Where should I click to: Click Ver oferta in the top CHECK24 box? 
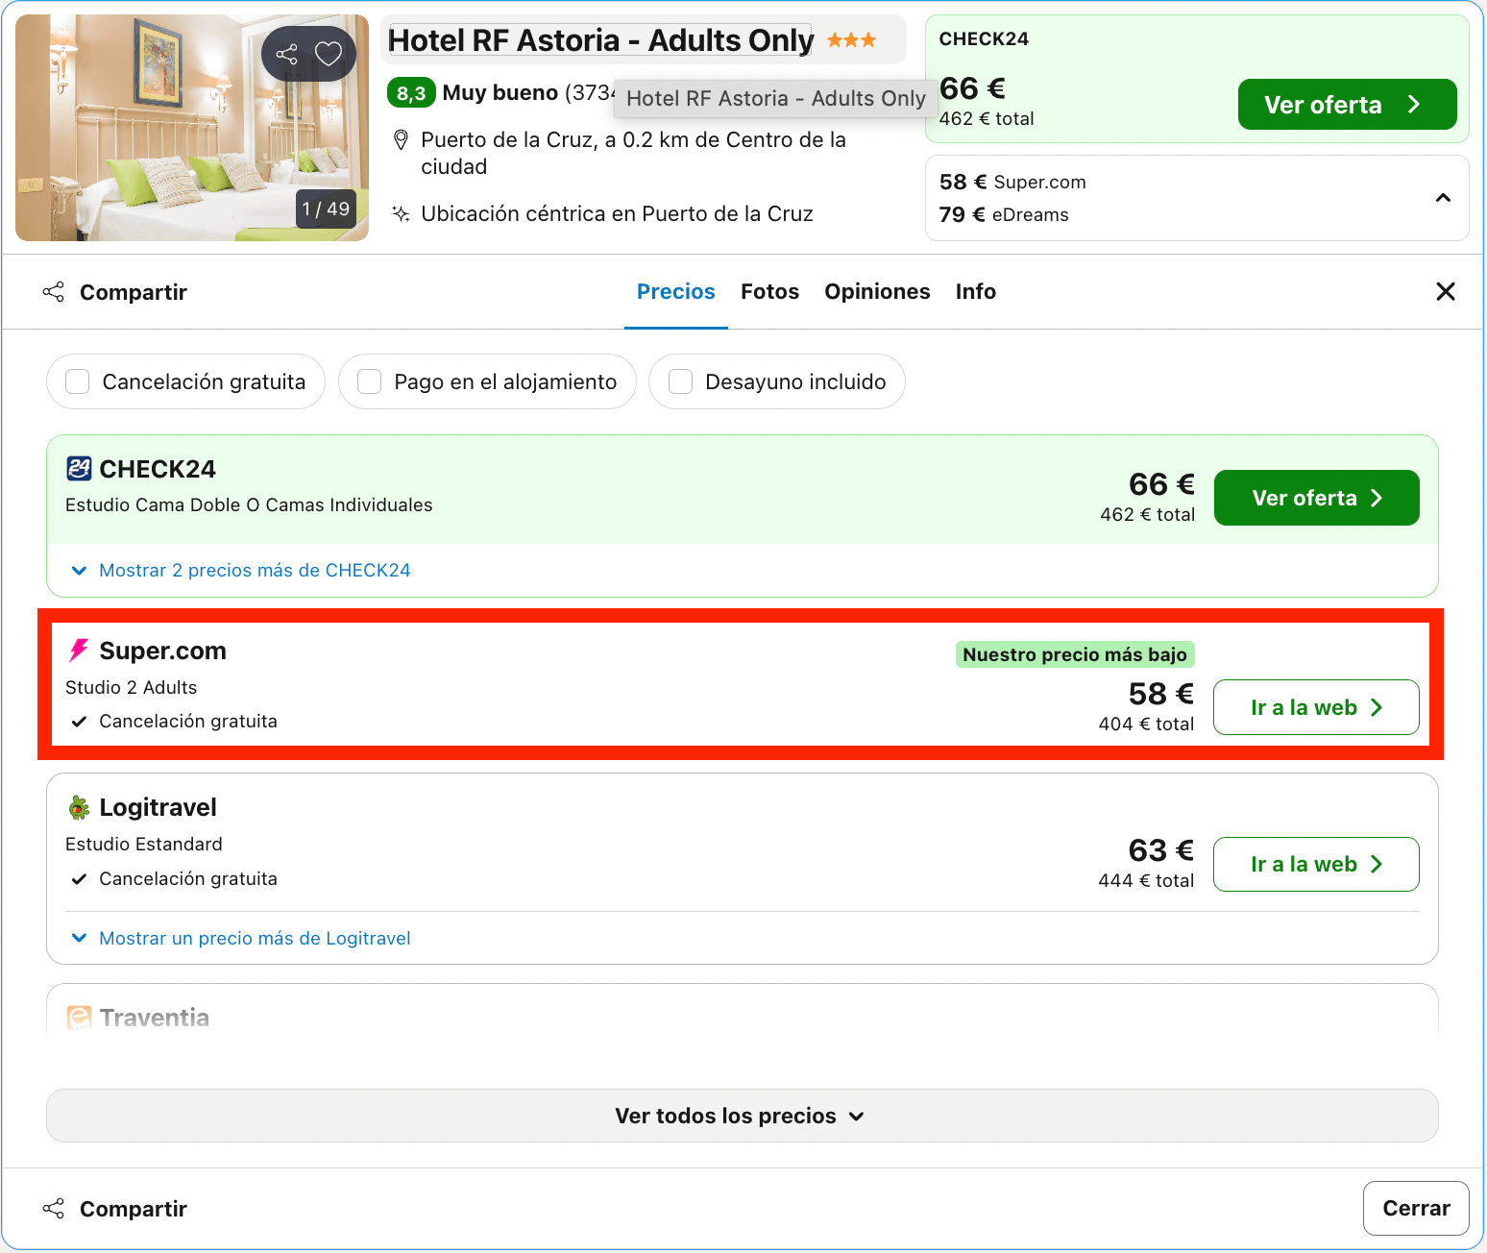1348,105
